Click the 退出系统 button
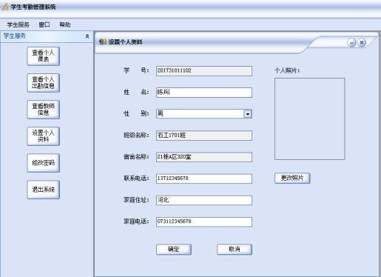This screenshot has width=381, height=277. [44, 190]
